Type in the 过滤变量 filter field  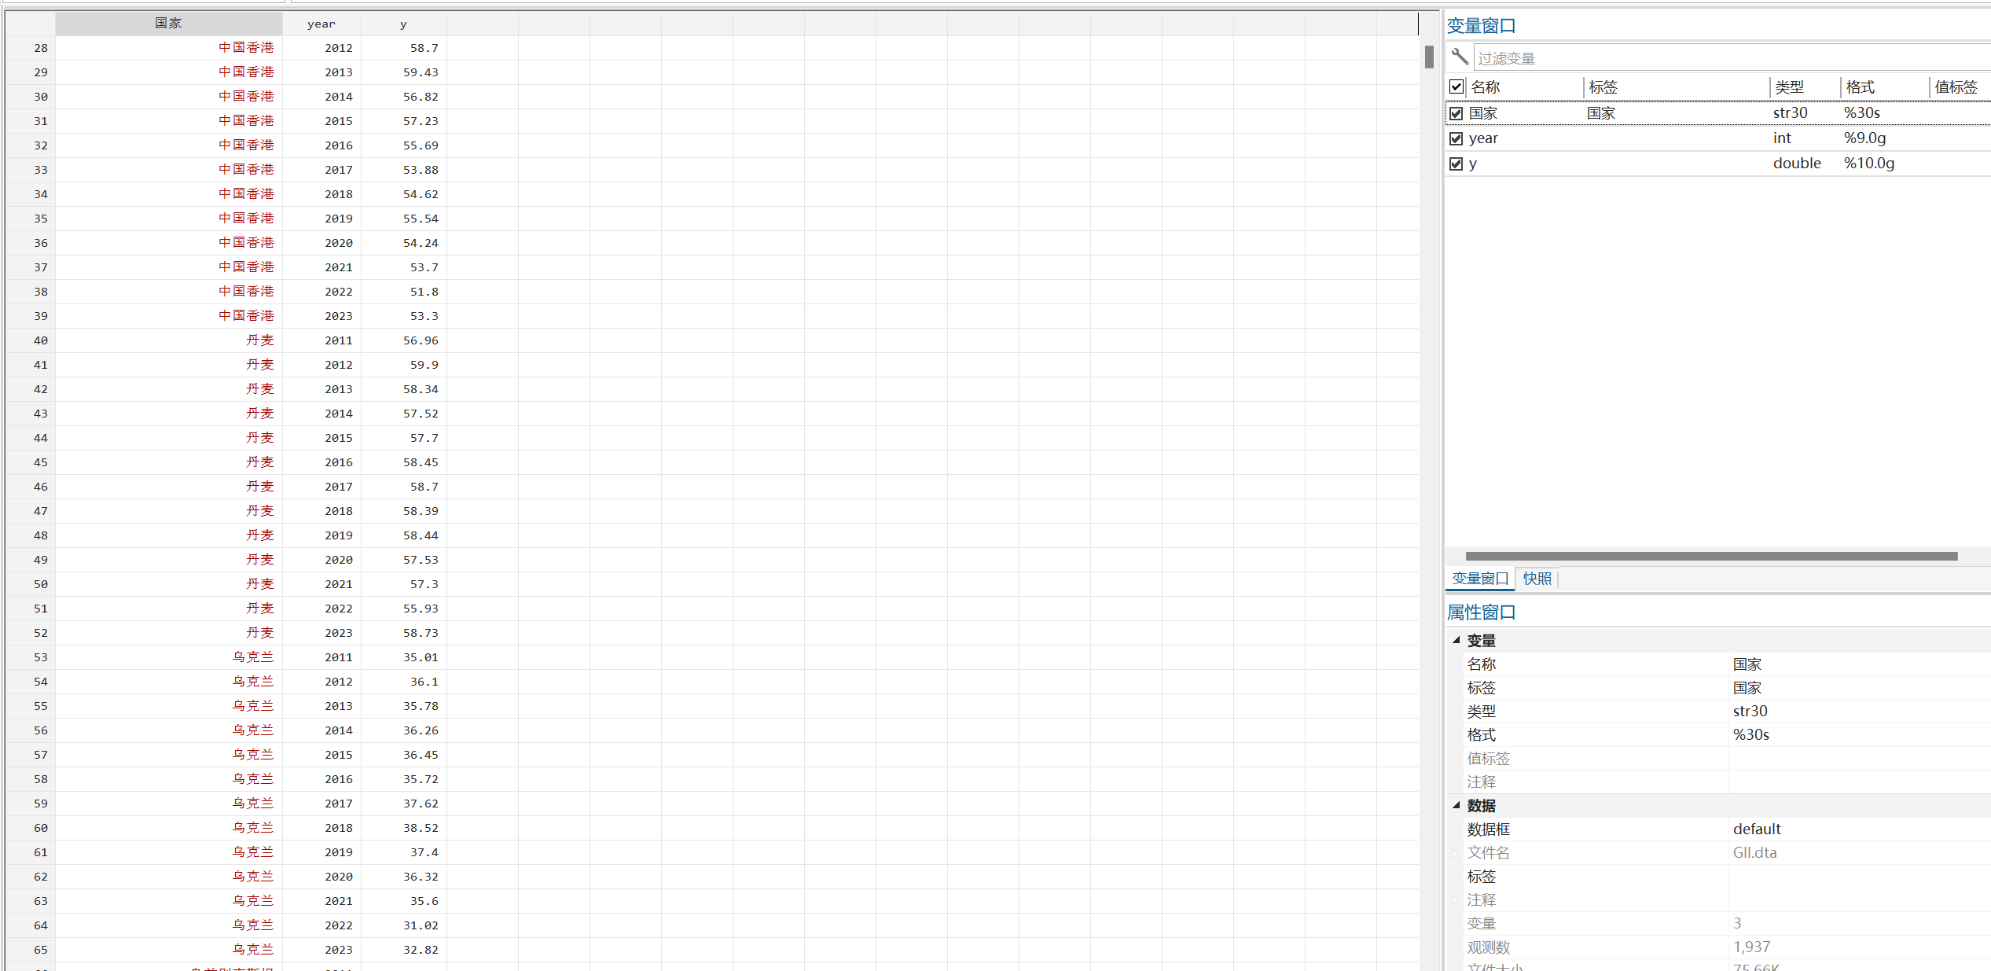point(1729,58)
